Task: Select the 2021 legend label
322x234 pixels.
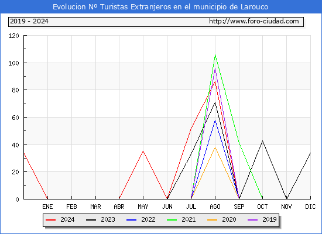Action: [x=189, y=219]
